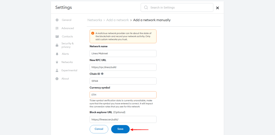Click the Advanced sliders icon
The width and height of the screenshot is (275, 135).
[57, 28]
